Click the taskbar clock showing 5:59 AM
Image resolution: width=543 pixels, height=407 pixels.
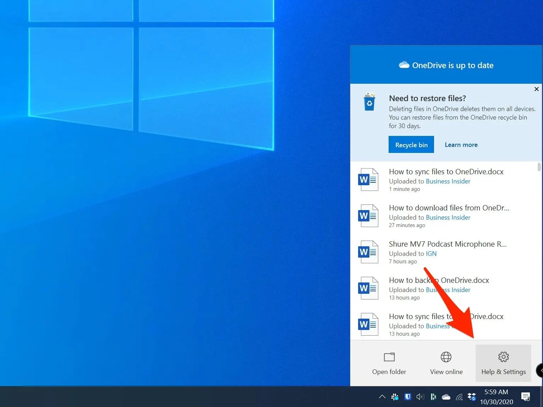coord(497,397)
